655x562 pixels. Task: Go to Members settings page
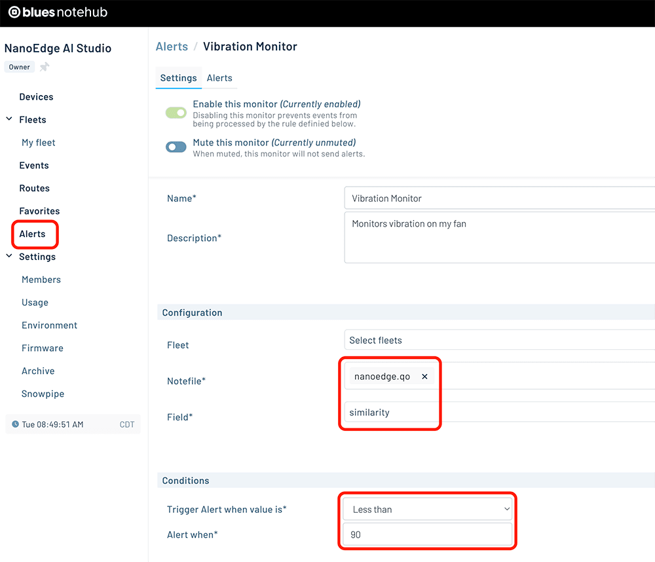[41, 280]
